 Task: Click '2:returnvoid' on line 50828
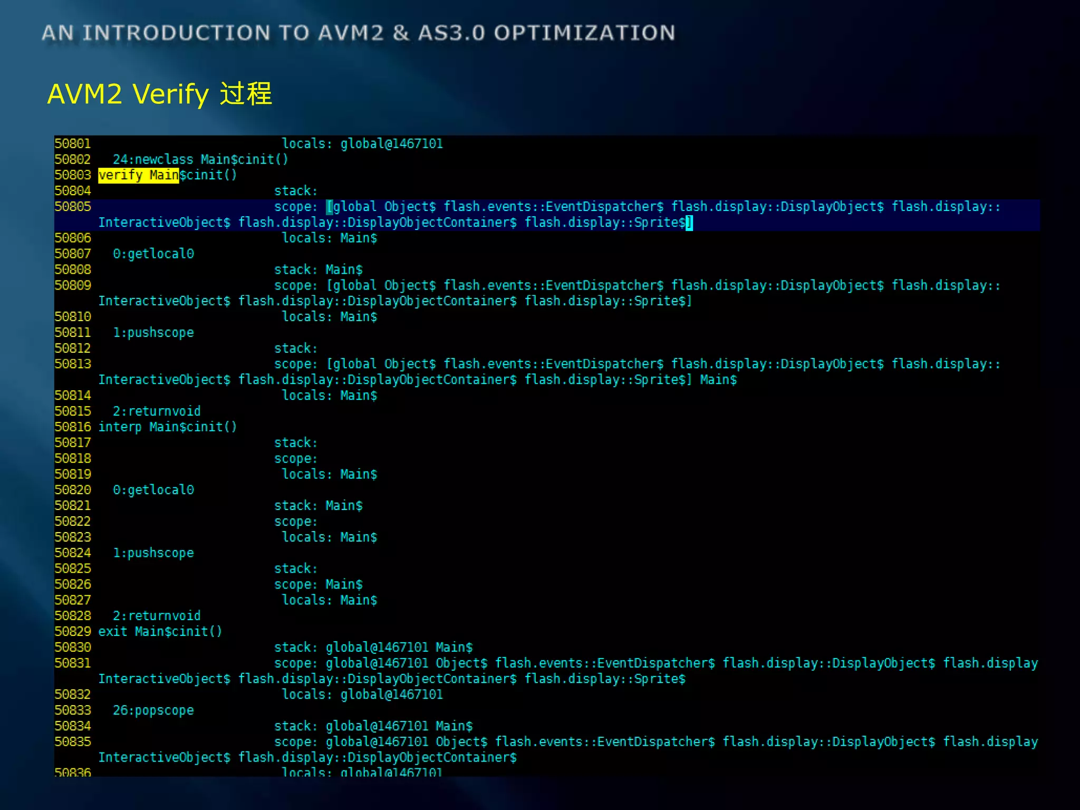[x=157, y=616]
